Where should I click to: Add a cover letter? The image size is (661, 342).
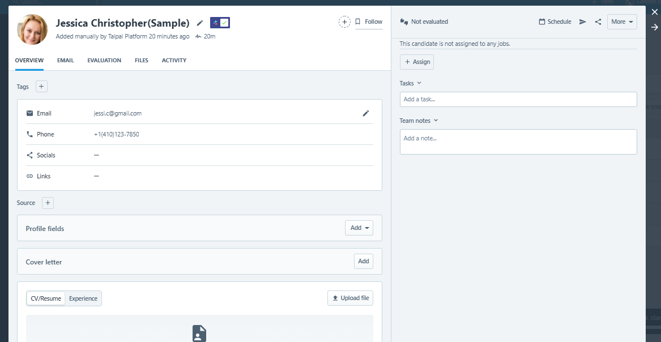coord(364,261)
